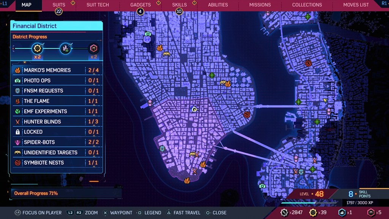Click the XP progress bar under level
Image resolution: width=389 pixels, height=219 pixels.
308,203
